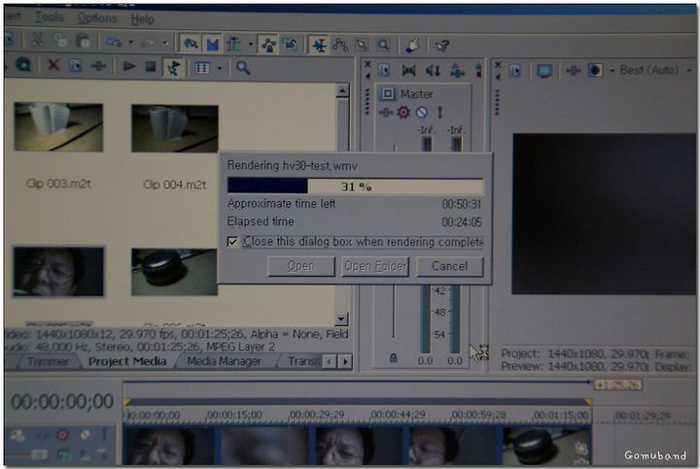This screenshot has height=469, width=700.
Task: Toggle Ignore Event Grouping
Action: pyautogui.click(x=290, y=45)
